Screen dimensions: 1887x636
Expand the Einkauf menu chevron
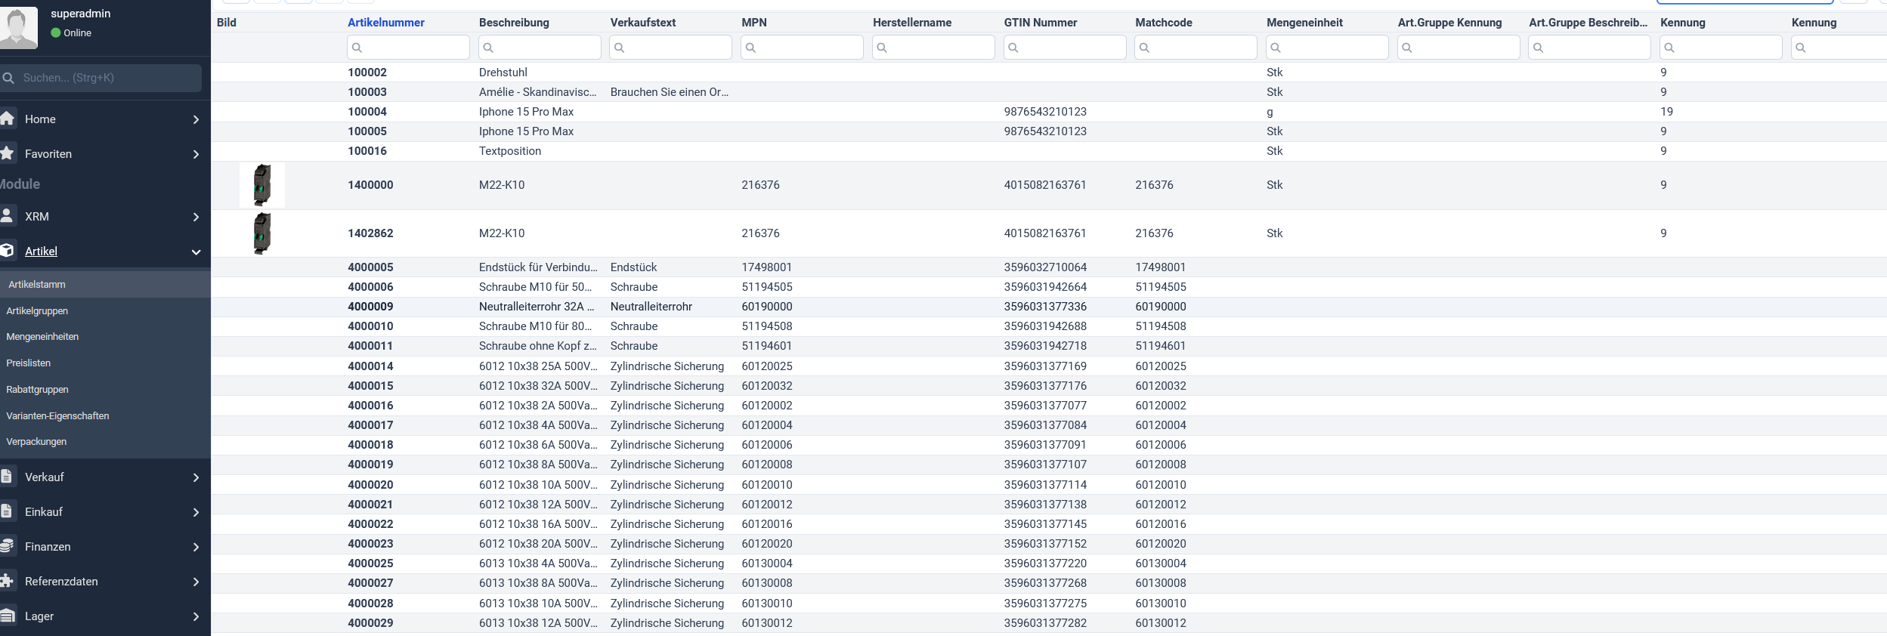[196, 512]
